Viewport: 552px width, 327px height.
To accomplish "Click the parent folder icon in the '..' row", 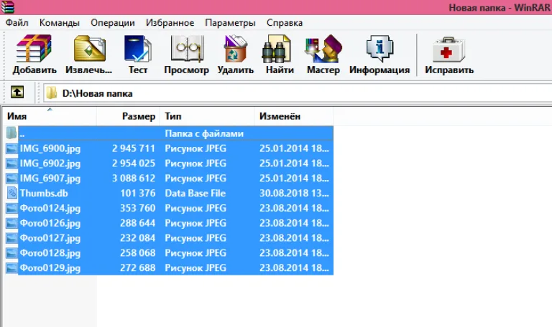I will tap(11, 133).
